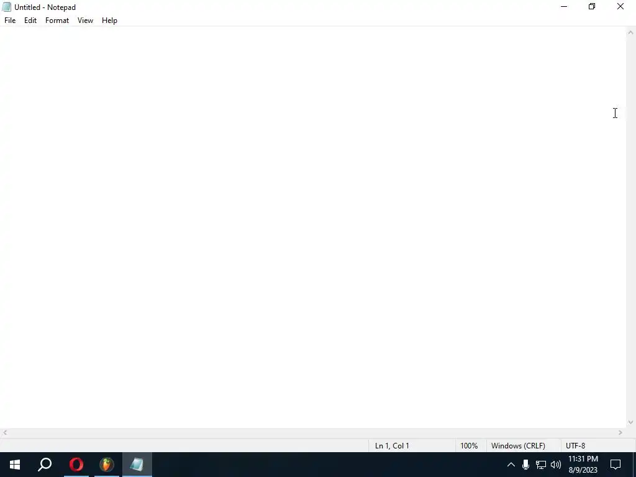Click the horizontal scrollbar right arrow

620,433
